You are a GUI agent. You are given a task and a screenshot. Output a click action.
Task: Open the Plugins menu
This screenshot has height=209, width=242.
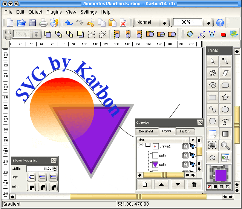54,12
